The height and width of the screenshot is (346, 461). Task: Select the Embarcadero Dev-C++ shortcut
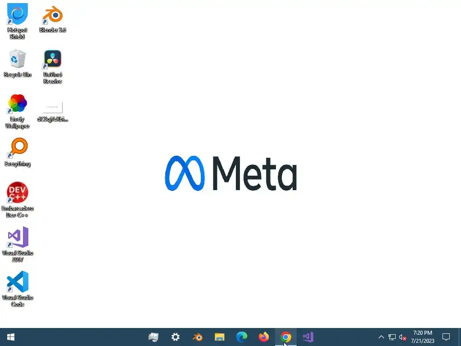click(18, 200)
